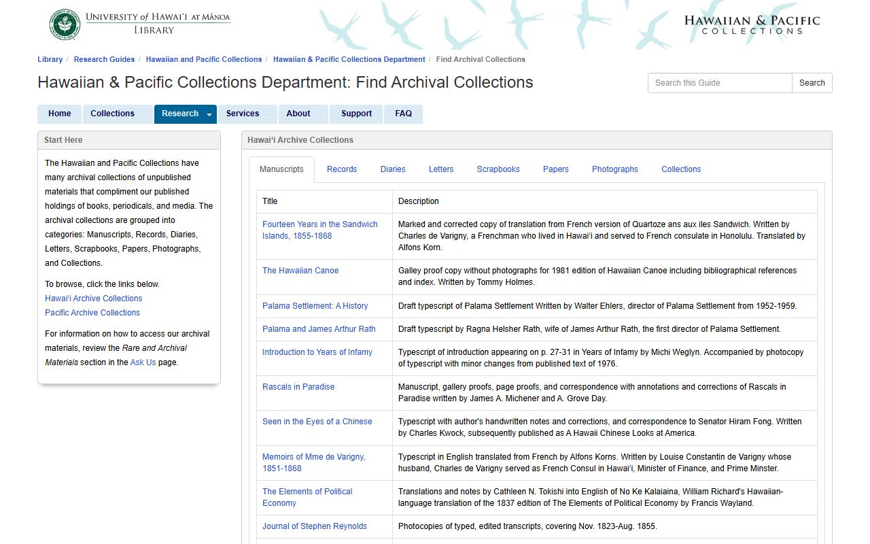Open the About navigation tab
Image resolution: width=870 pixels, height=544 pixels.
tap(298, 114)
